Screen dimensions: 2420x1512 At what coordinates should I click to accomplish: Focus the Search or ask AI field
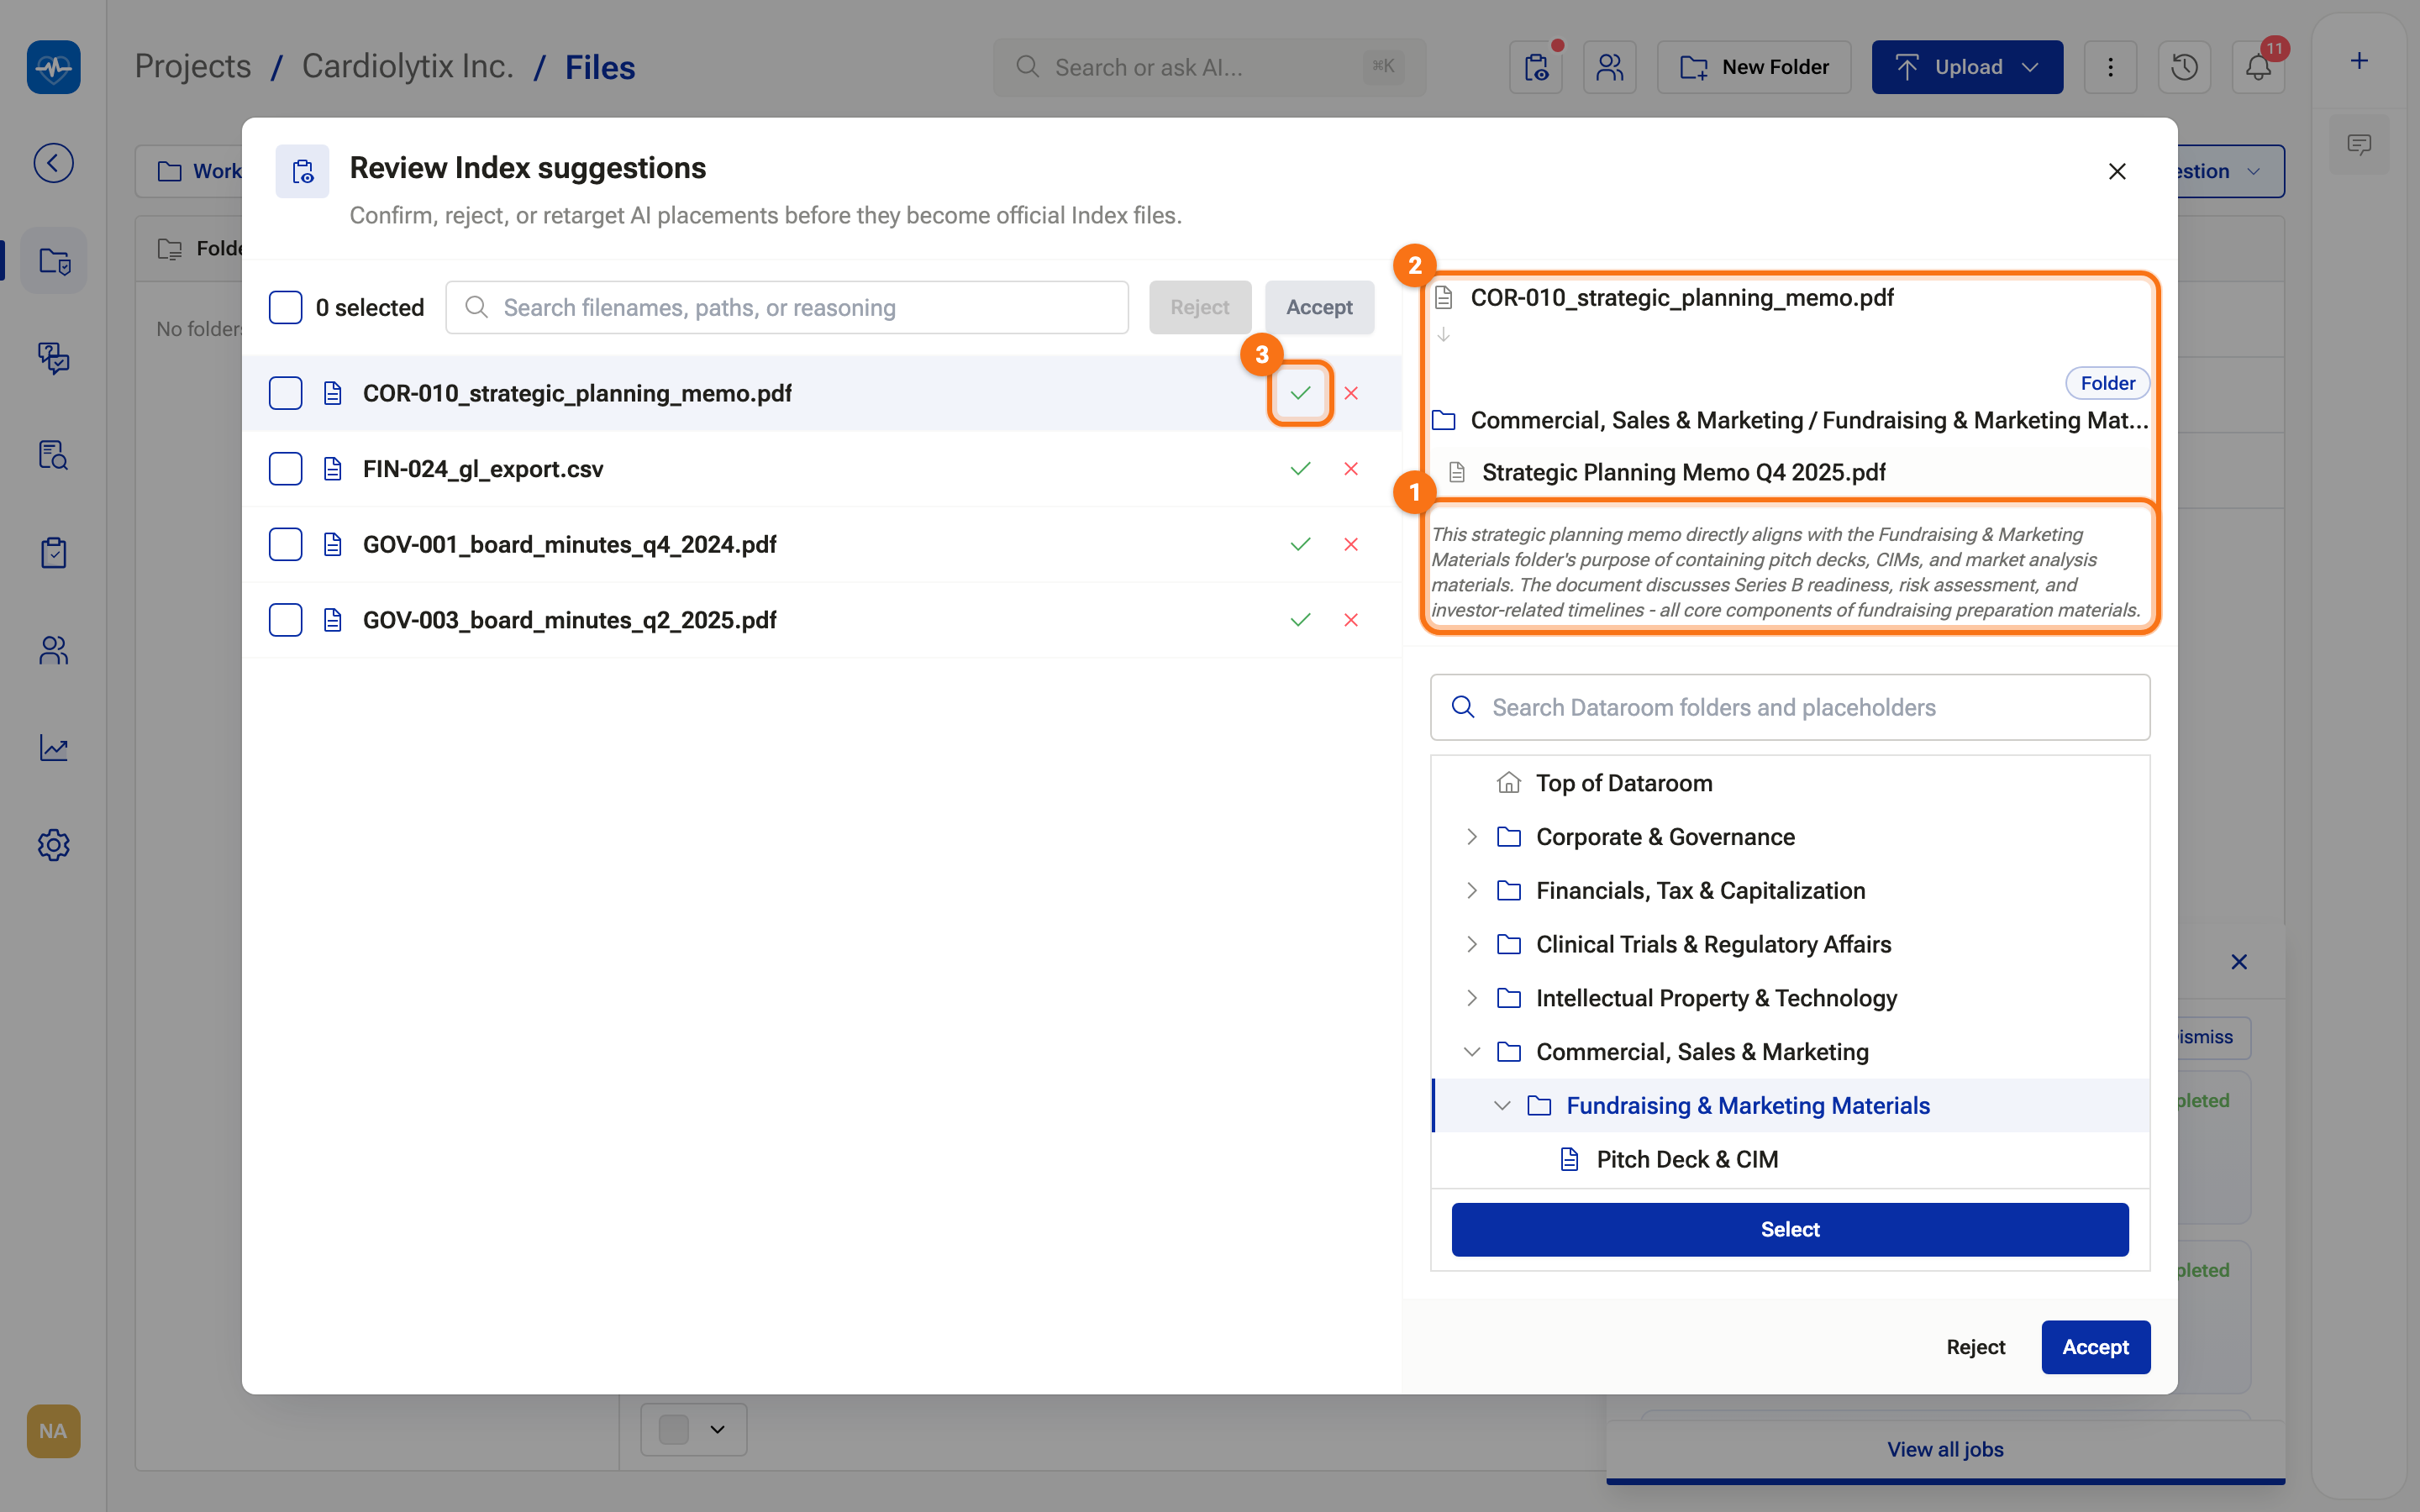point(1210,67)
